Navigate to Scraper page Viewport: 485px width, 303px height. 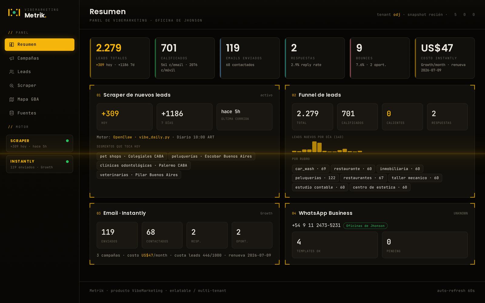coord(39,86)
